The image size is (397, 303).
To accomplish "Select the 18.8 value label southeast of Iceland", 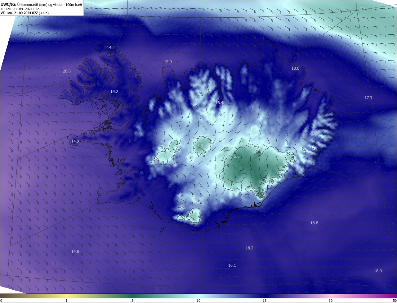I will click(314, 223).
